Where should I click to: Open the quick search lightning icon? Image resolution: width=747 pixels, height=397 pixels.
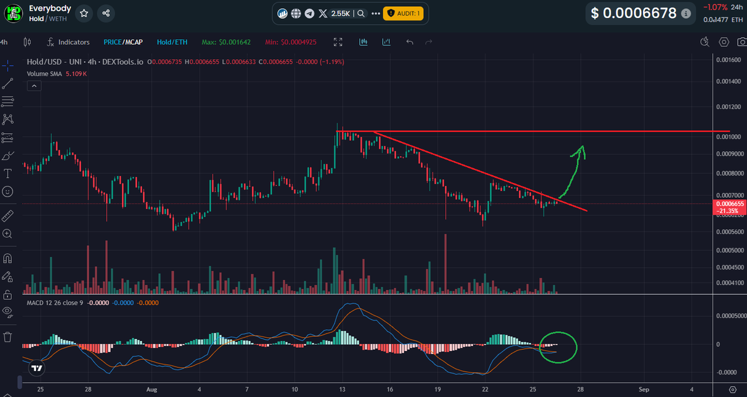click(705, 42)
